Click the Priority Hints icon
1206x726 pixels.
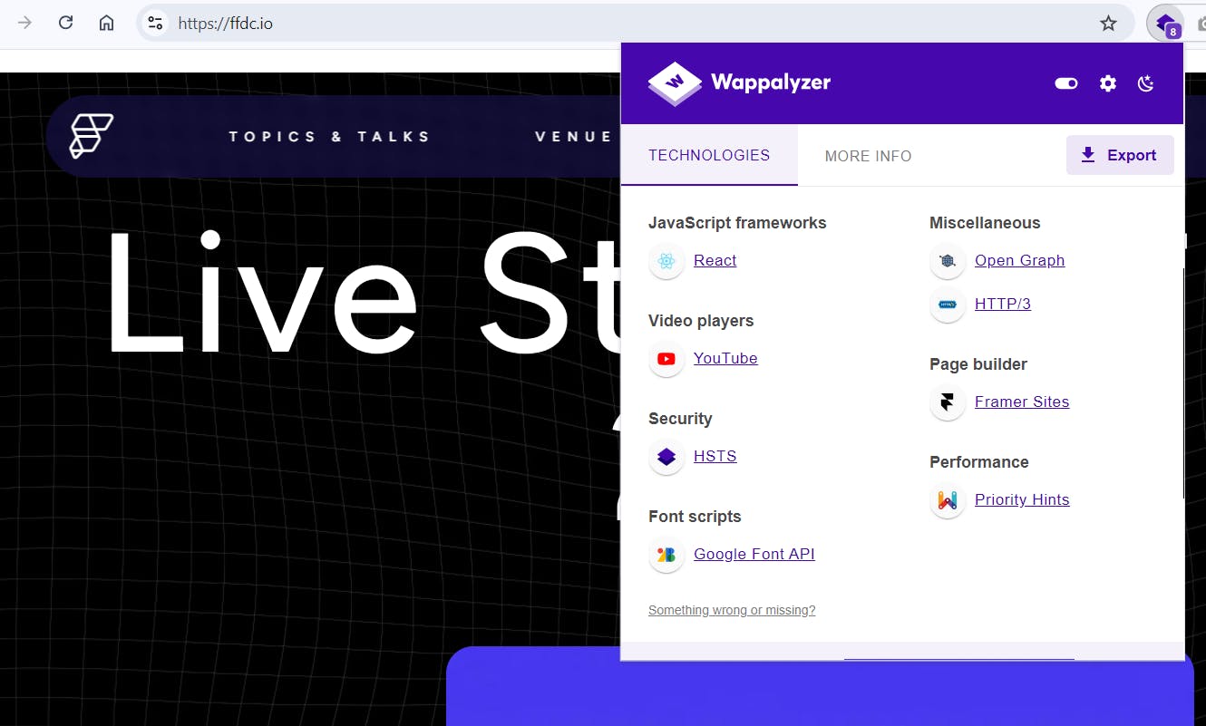click(948, 500)
